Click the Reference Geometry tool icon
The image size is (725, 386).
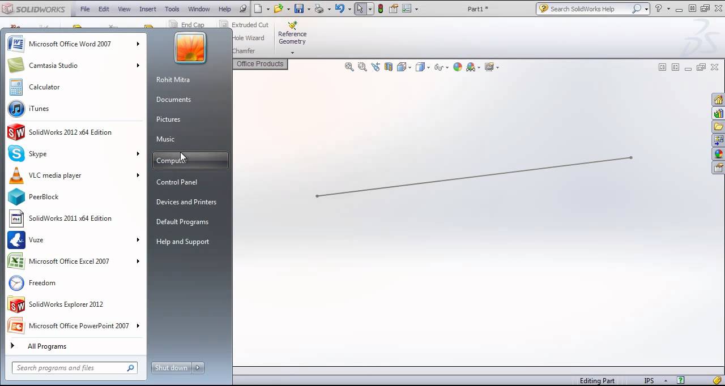point(292,25)
